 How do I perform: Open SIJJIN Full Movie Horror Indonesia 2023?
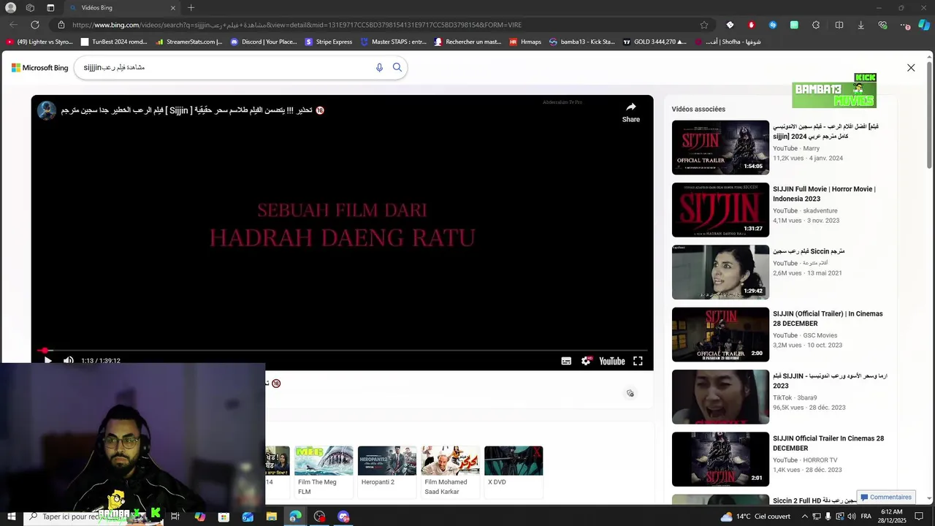[824, 194]
